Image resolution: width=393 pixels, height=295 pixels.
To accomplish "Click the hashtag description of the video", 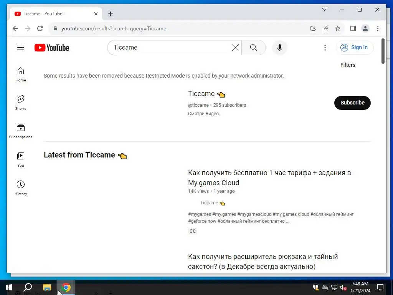I will [x=271, y=217].
